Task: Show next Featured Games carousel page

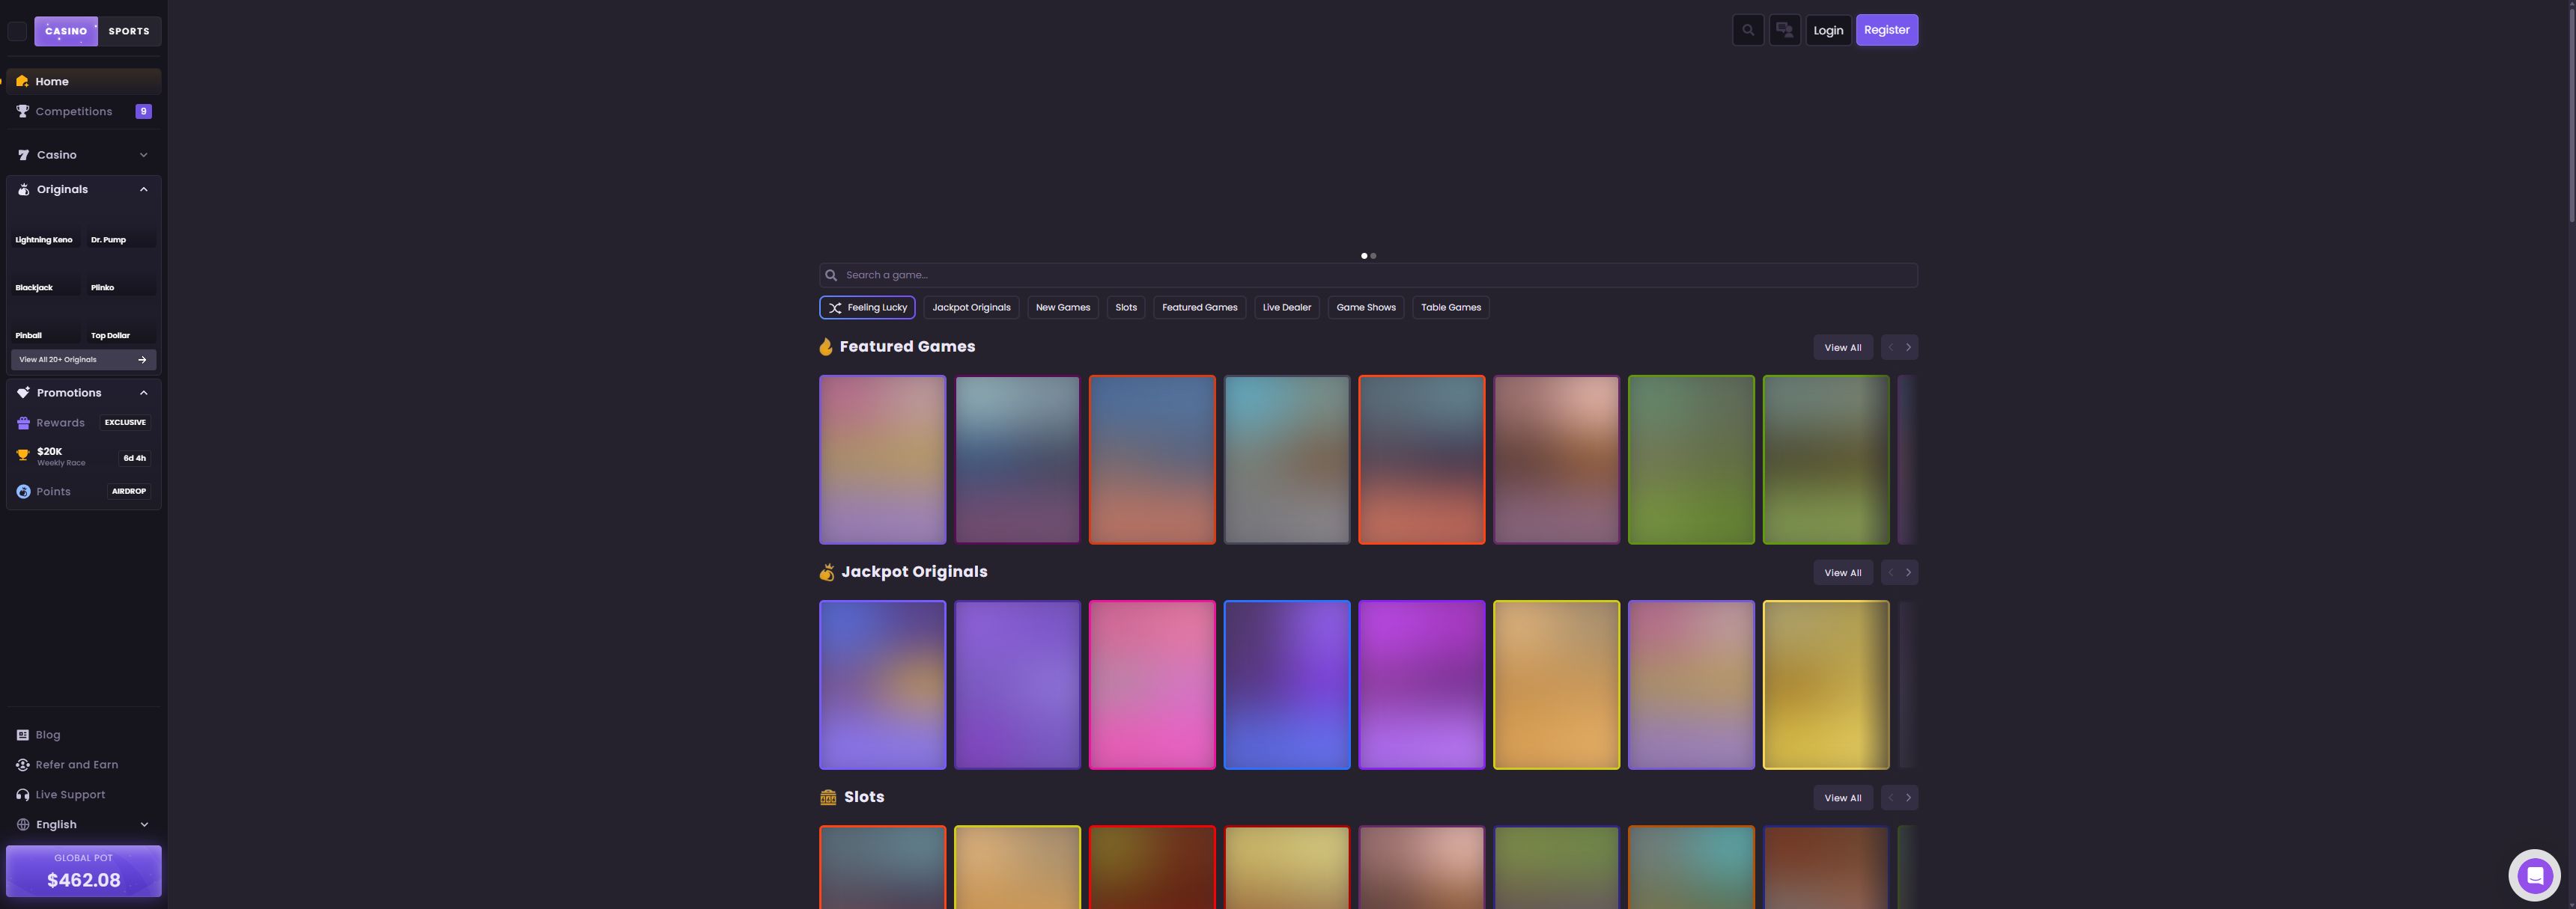Action: pos(1908,348)
